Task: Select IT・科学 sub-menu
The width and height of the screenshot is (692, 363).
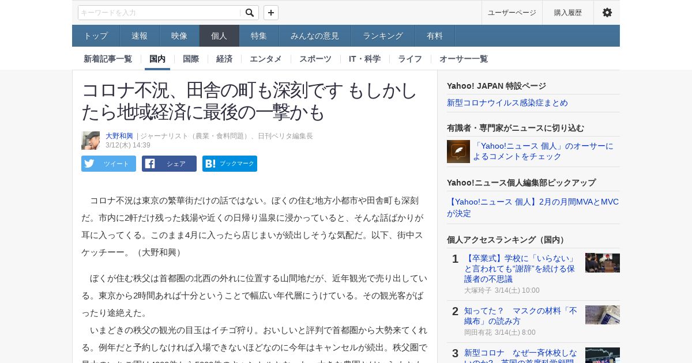Action: point(364,59)
